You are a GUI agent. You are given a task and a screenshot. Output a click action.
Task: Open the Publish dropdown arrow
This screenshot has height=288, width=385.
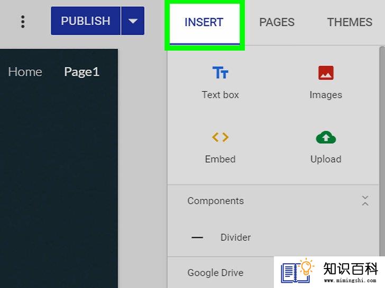[133, 21]
